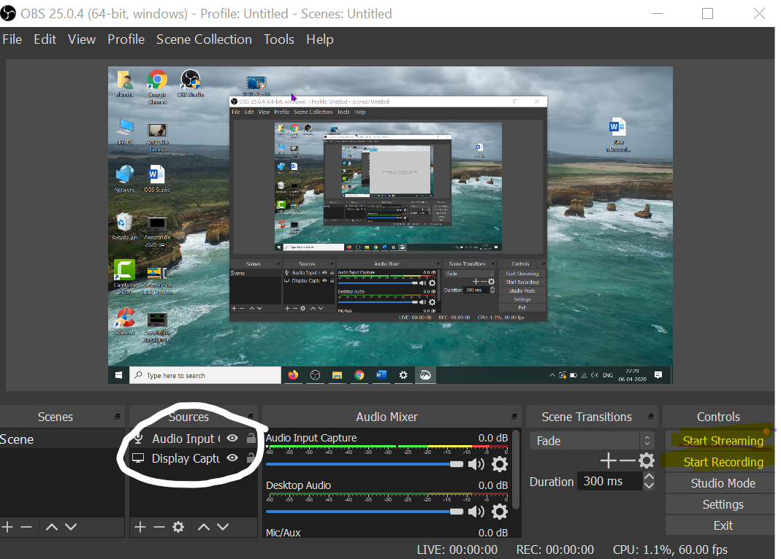This screenshot has height=559, width=781.
Task: Hide the Audio Input Capture source
Action: [232, 439]
